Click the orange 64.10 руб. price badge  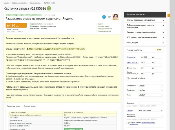[x=16, y=26]
